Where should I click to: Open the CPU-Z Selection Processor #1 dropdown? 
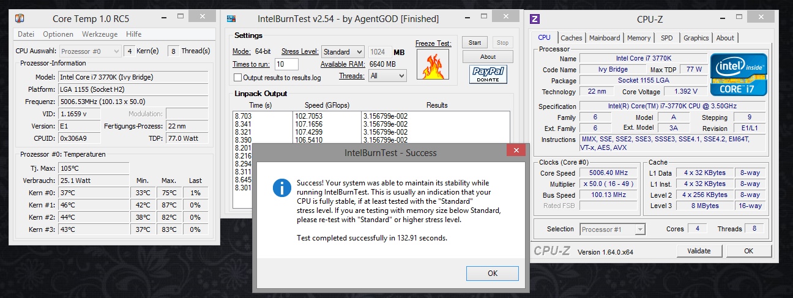pos(612,229)
